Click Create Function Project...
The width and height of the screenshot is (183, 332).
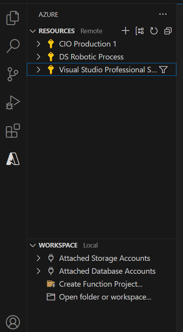click(x=101, y=284)
